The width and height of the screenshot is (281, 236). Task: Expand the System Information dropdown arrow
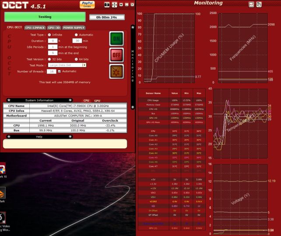(70, 100)
